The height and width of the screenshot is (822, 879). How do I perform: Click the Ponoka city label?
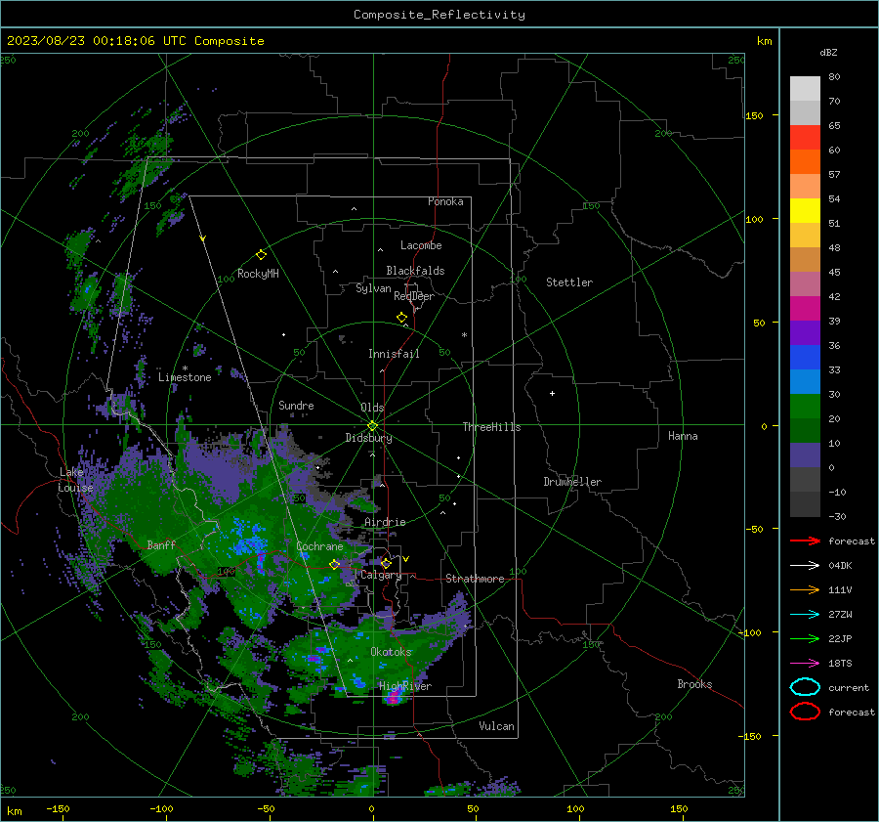(445, 201)
